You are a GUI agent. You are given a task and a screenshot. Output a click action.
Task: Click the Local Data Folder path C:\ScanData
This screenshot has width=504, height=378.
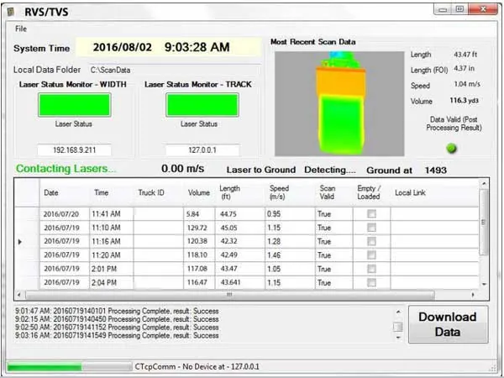pos(110,70)
